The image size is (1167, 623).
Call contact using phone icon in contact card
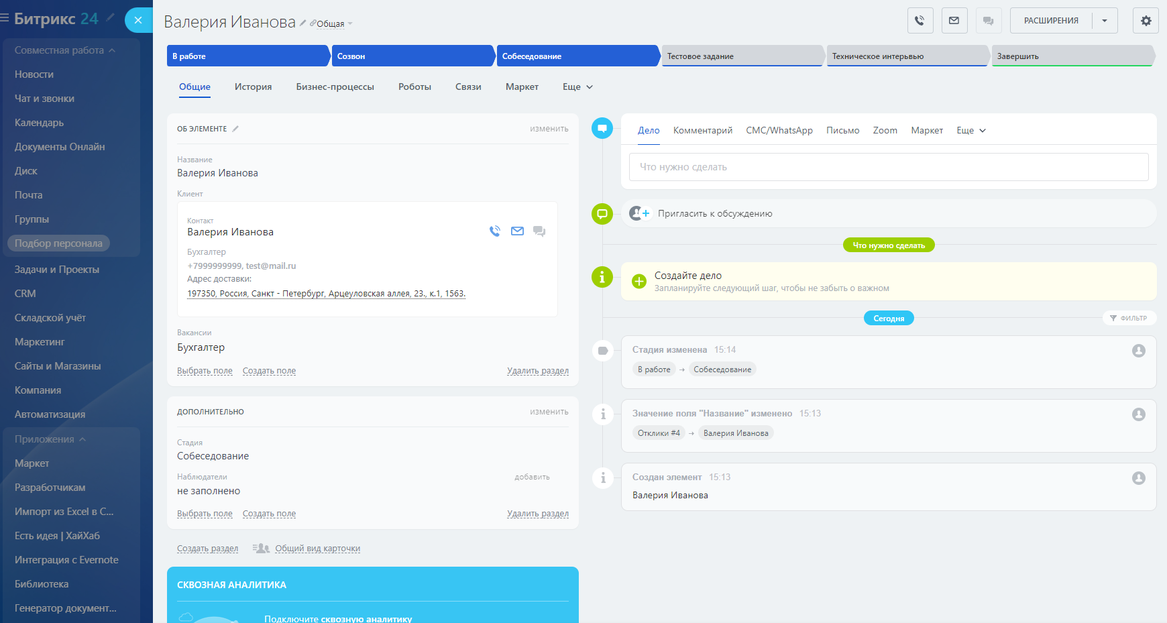tap(495, 231)
